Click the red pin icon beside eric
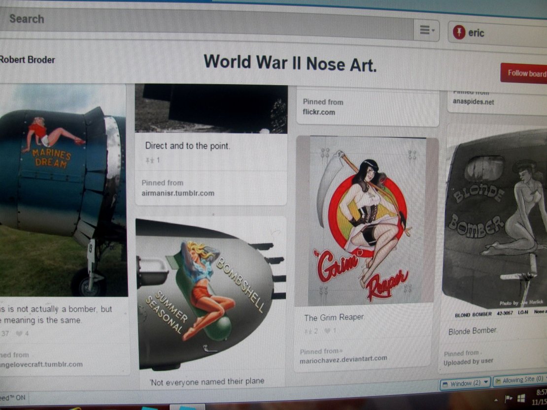 click(x=459, y=32)
